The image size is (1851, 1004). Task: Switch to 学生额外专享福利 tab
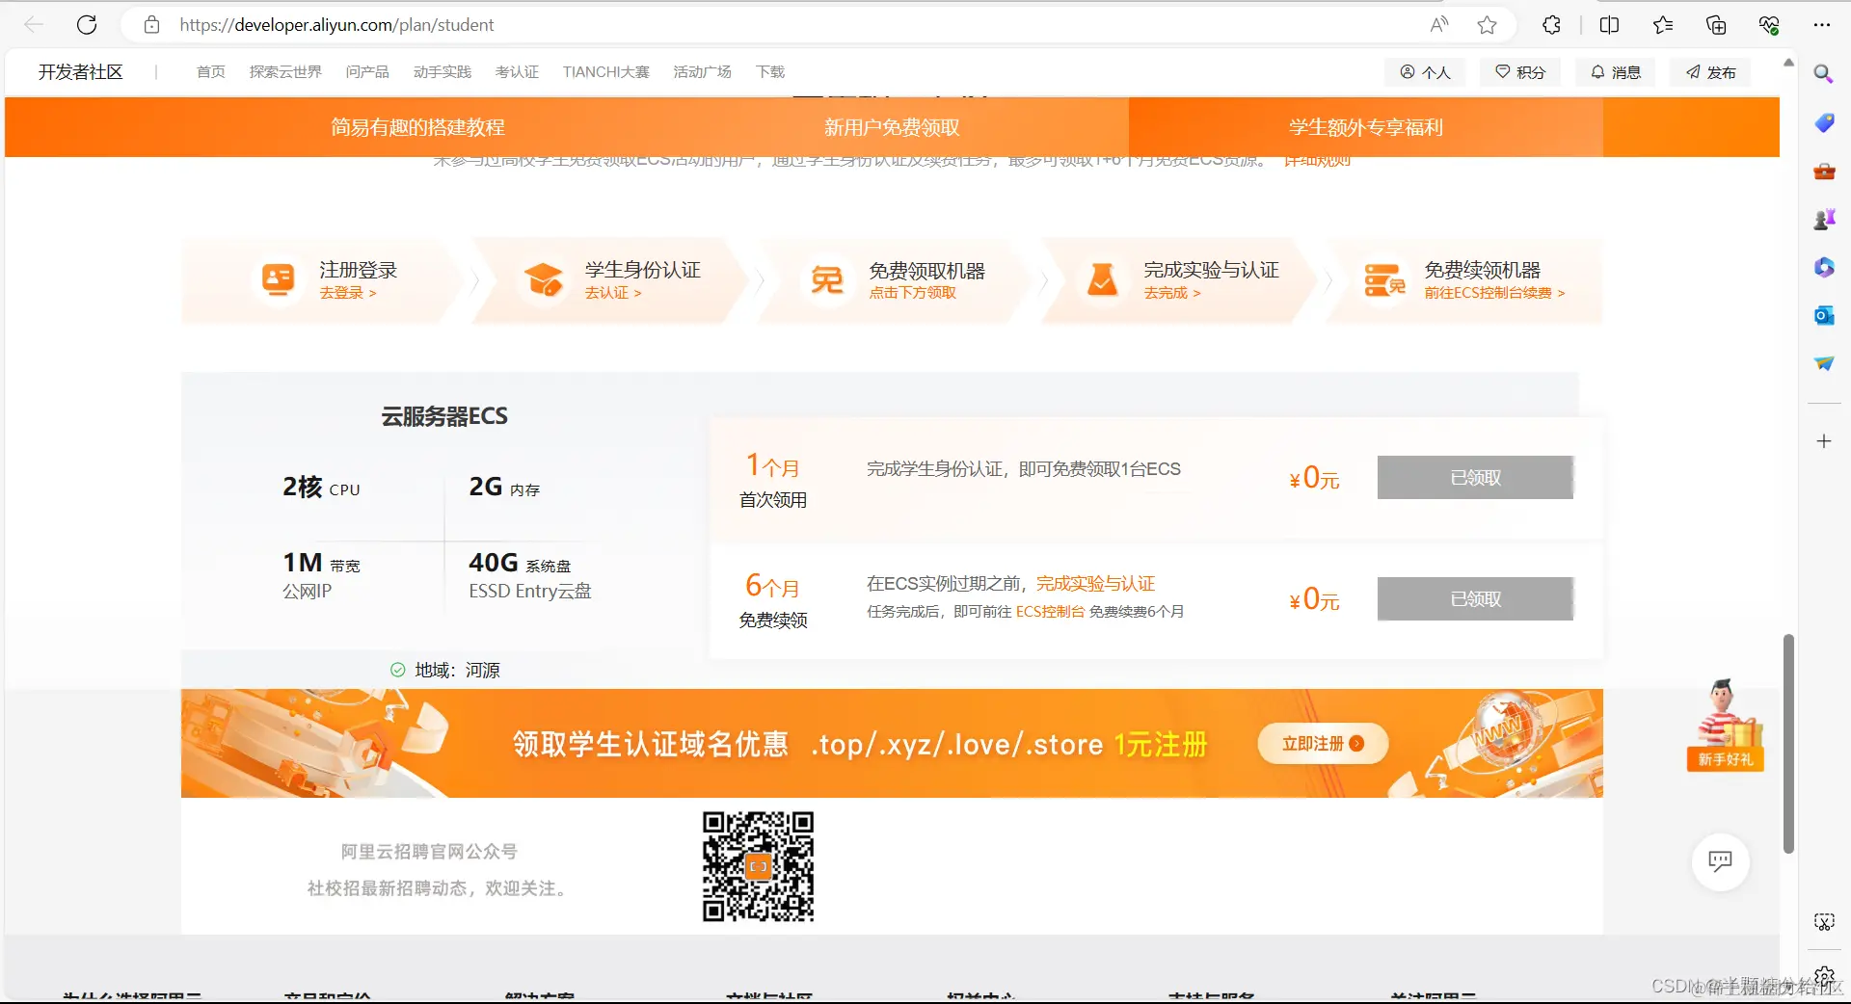(x=1366, y=127)
